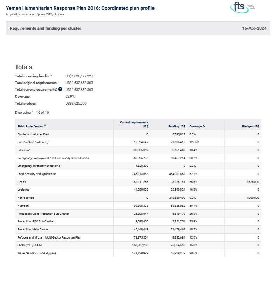
Task: Select the Health row label
Action: point(21,182)
